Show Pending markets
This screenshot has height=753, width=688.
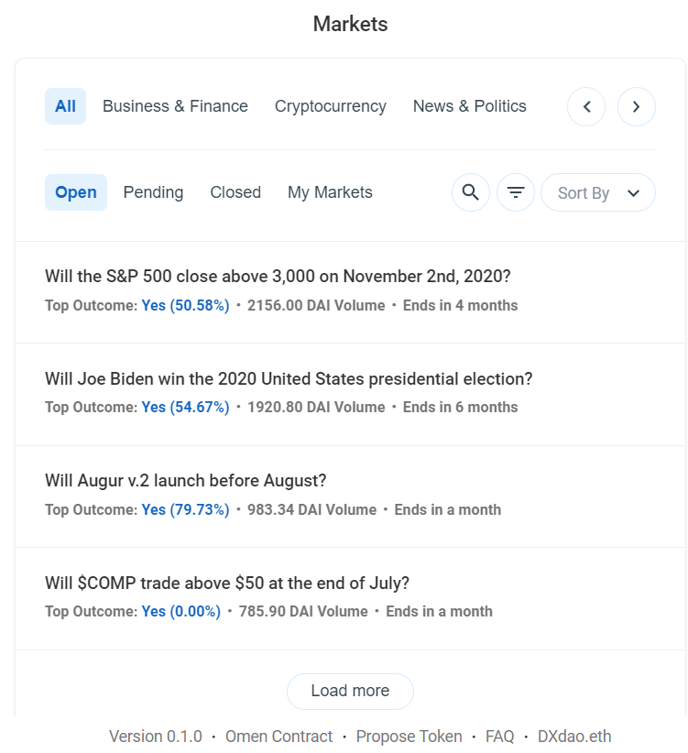pos(153,192)
